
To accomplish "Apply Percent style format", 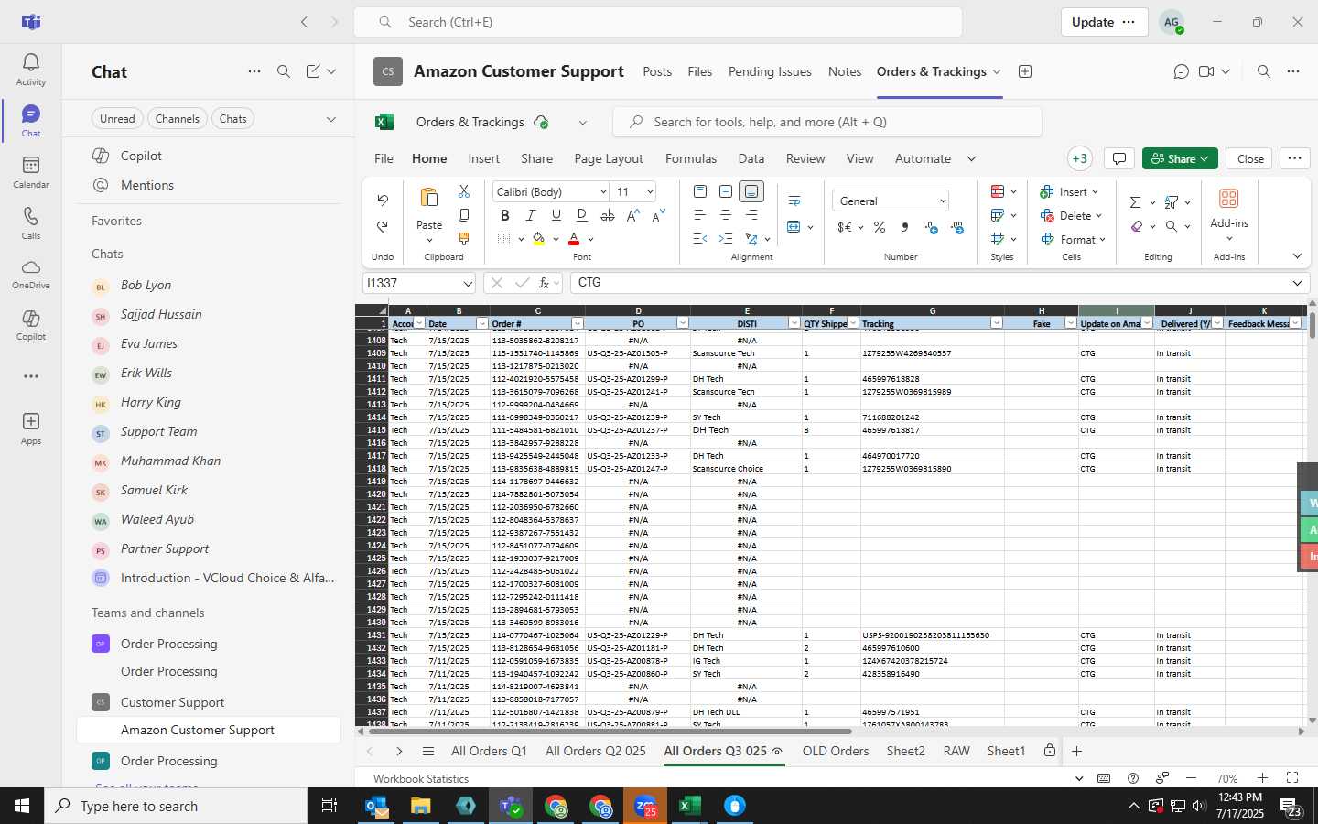I will pos(880,227).
